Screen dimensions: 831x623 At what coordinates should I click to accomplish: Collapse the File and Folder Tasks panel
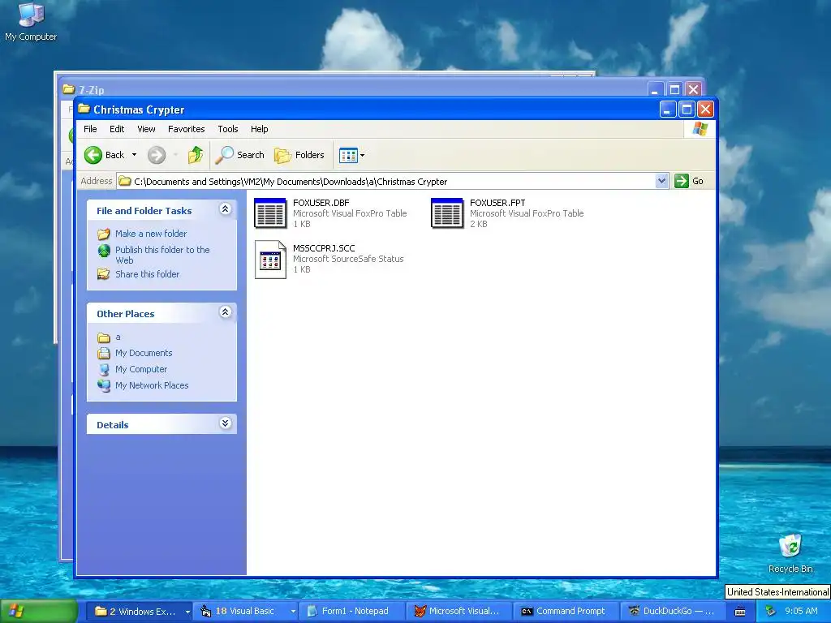(x=226, y=209)
